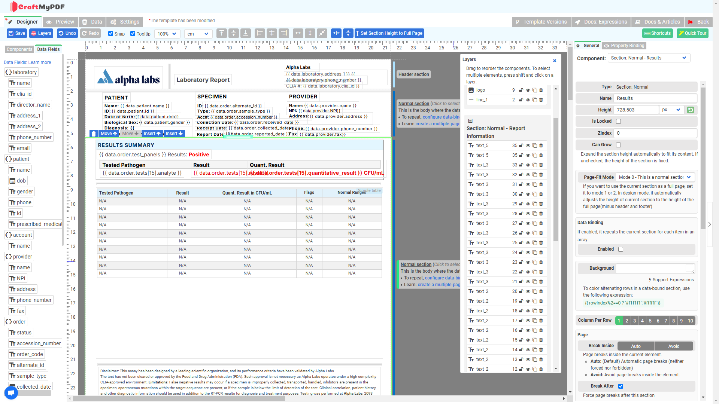Open the chat bubble widget
719x404 pixels.
click(11, 392)
